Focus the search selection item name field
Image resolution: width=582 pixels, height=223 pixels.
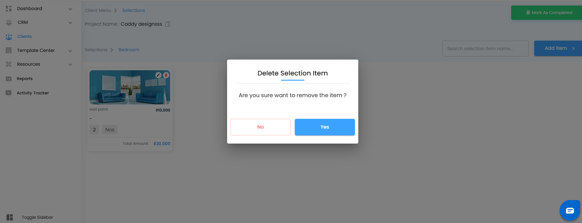pos(485,49)
